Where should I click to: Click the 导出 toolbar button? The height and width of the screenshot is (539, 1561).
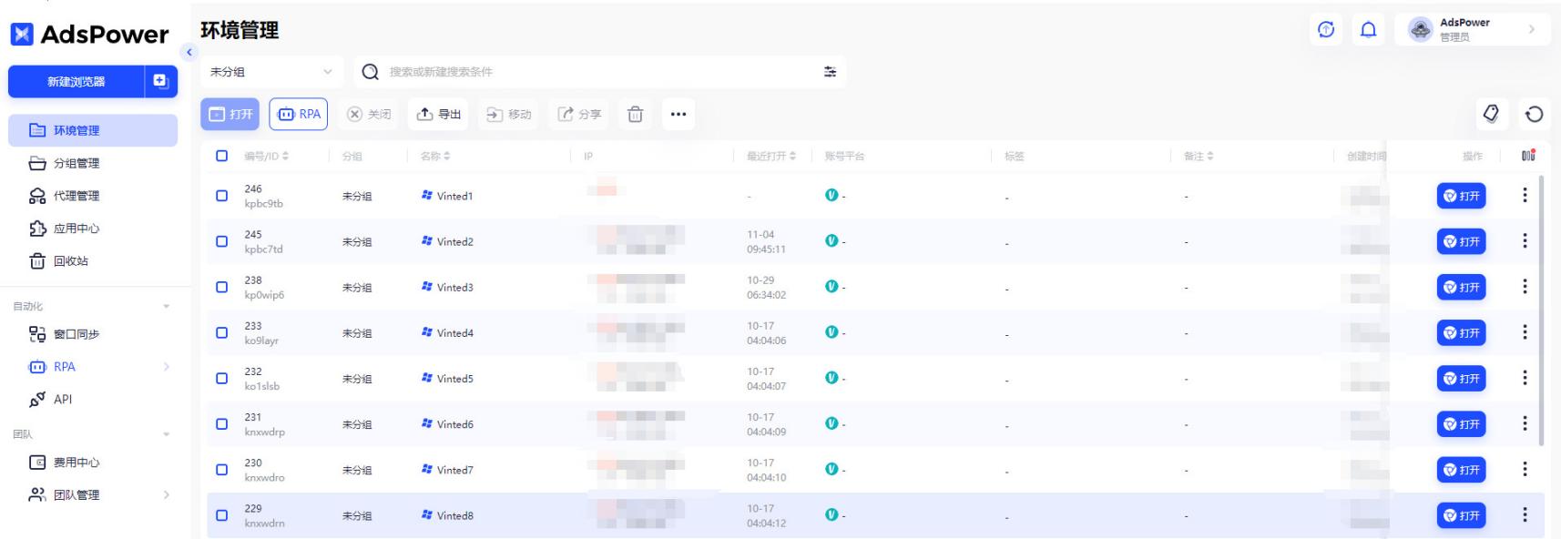tap(438, 114)
